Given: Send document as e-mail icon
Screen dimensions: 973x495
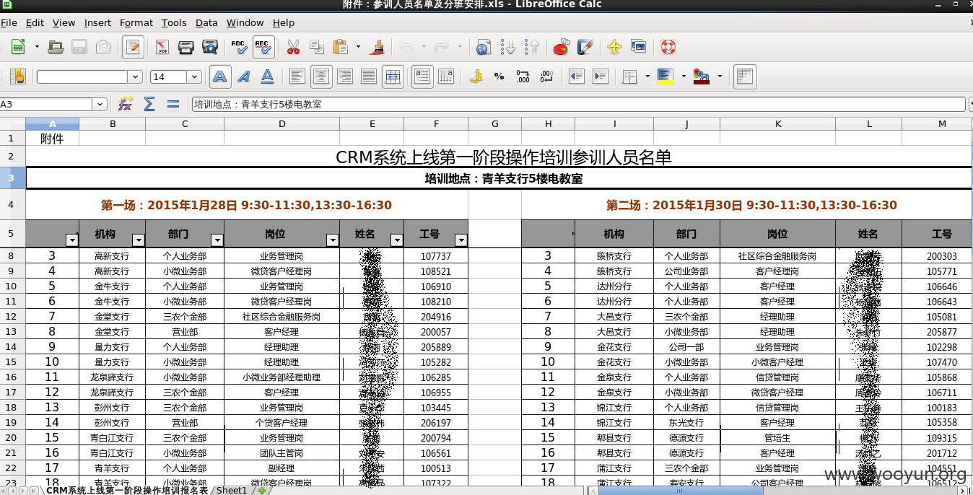Looking at the screenshot, I should point(103,48).
